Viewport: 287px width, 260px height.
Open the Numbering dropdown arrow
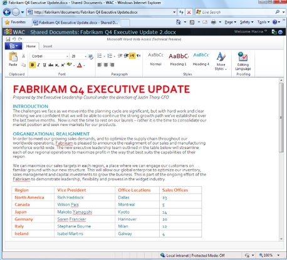115,56
